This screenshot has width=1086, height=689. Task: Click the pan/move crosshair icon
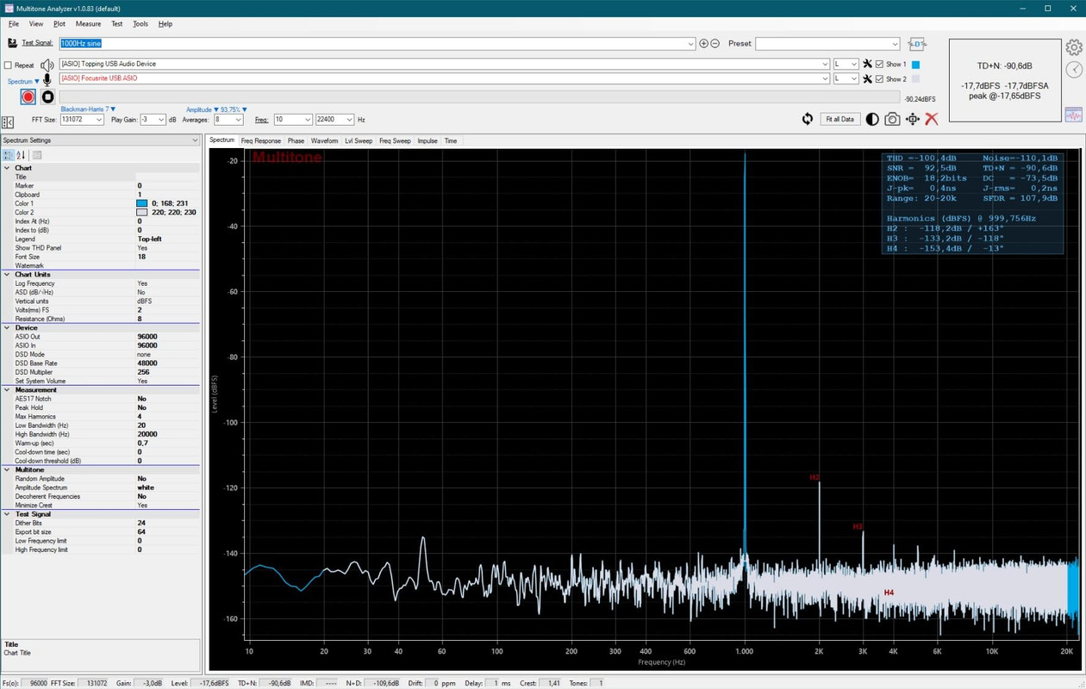pos(912,119)
